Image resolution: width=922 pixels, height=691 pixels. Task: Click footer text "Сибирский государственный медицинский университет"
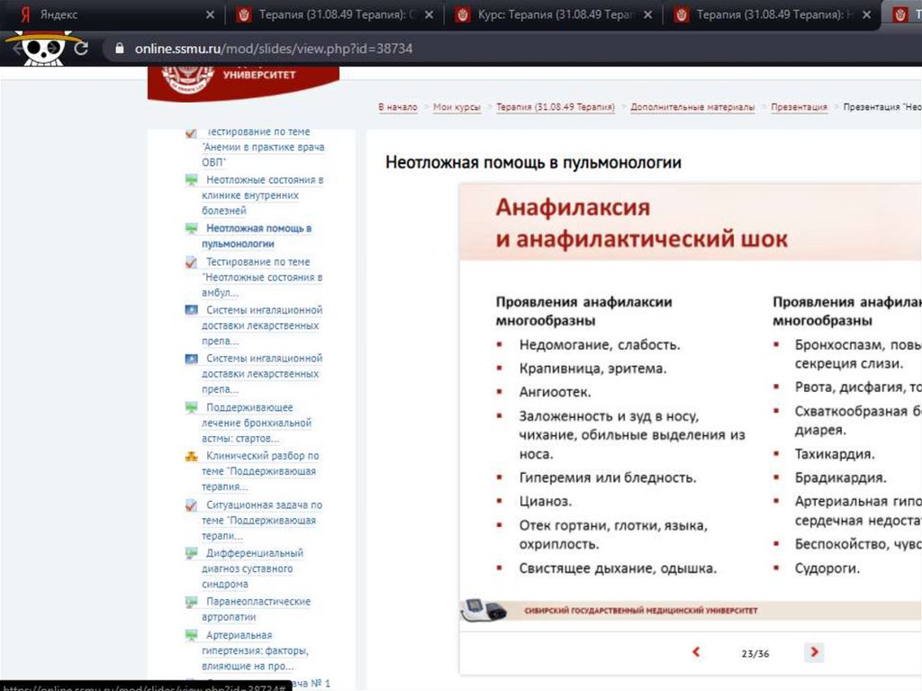click(641, 611)
